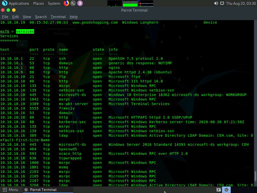Screen dimensions: 257x193
Task: Click the green window button
Action: 8,10
